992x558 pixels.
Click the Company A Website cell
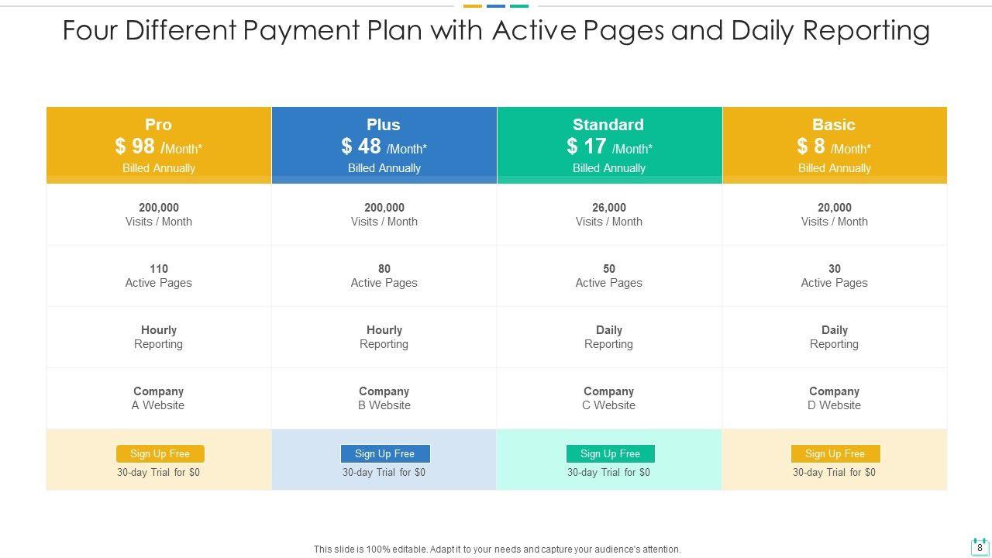tap(159, 398)
